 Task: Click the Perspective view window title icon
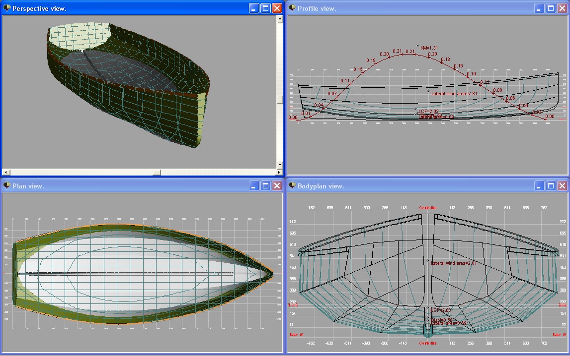point(7,7)
